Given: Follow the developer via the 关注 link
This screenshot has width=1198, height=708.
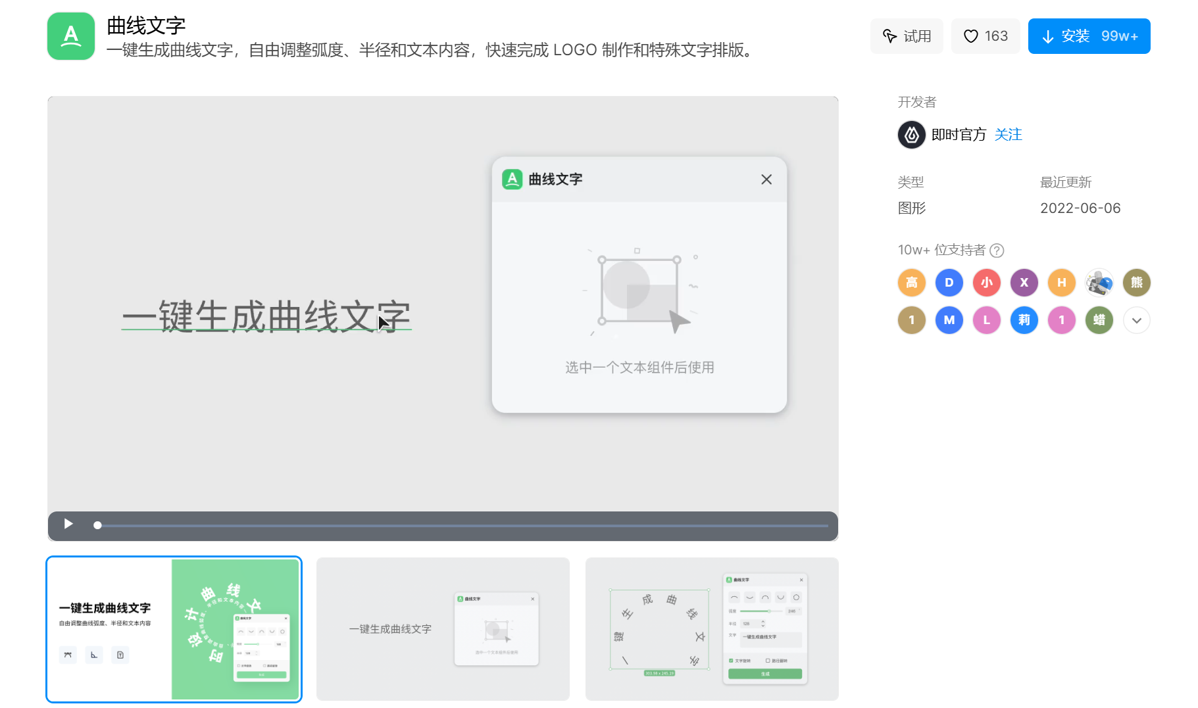Looking at the screenshot, I should (x=1008, y=135).
